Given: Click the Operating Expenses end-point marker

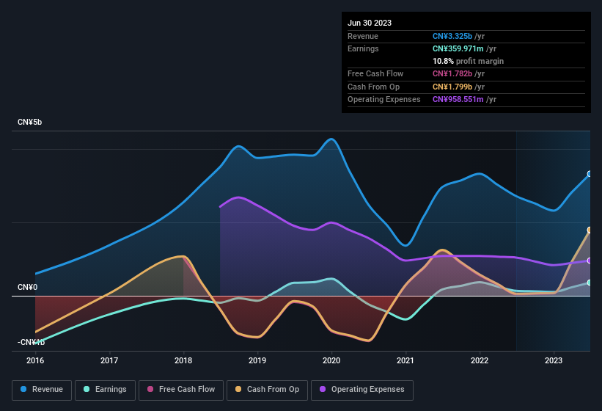Looking at the screenshot, I should 590,261.
